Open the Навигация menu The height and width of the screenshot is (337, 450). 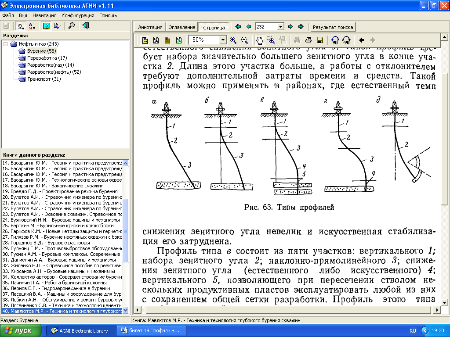[44, 15]
